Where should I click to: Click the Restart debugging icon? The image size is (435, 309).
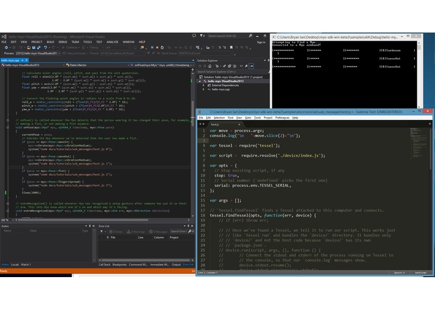162,48
